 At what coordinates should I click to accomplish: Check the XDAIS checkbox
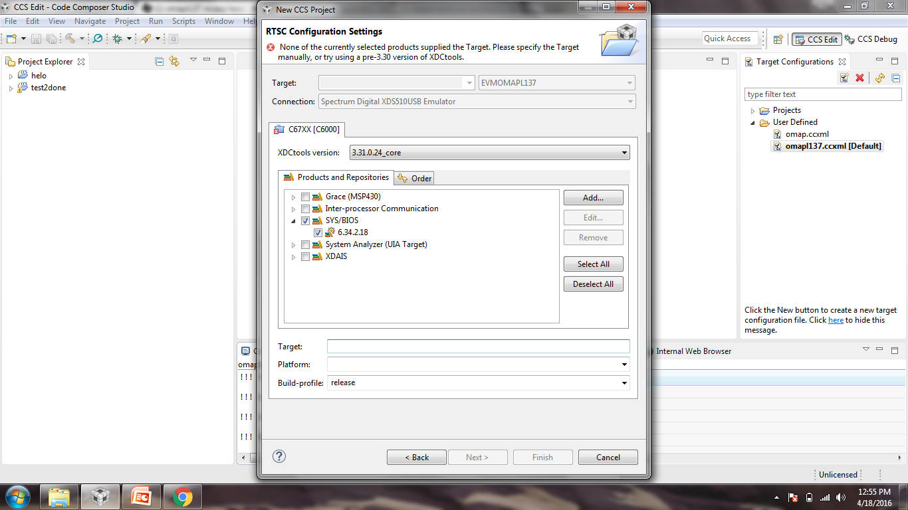(305, 256)
